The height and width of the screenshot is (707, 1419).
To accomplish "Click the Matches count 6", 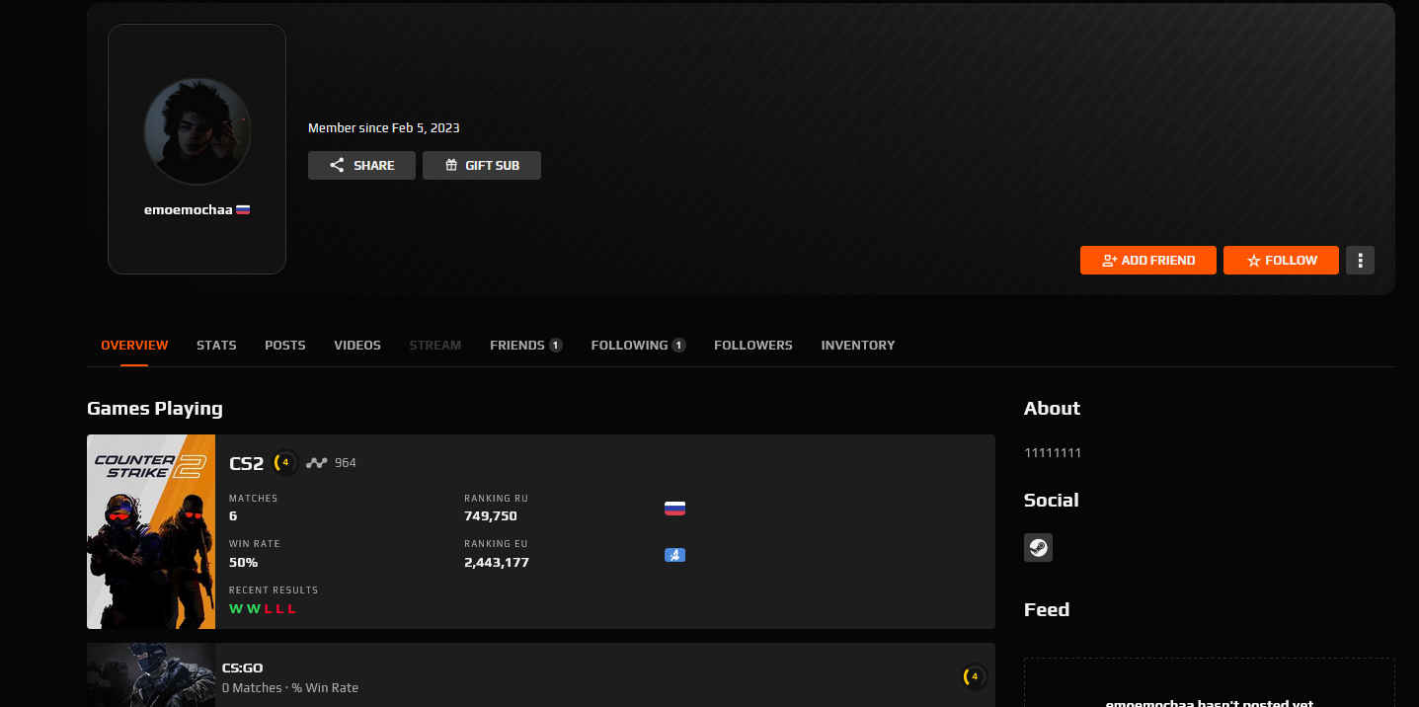I will (x=233, y=515).
